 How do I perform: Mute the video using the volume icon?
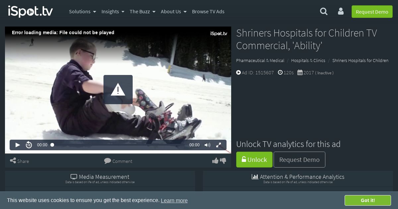pyautogui.click(x=208, y=145)
